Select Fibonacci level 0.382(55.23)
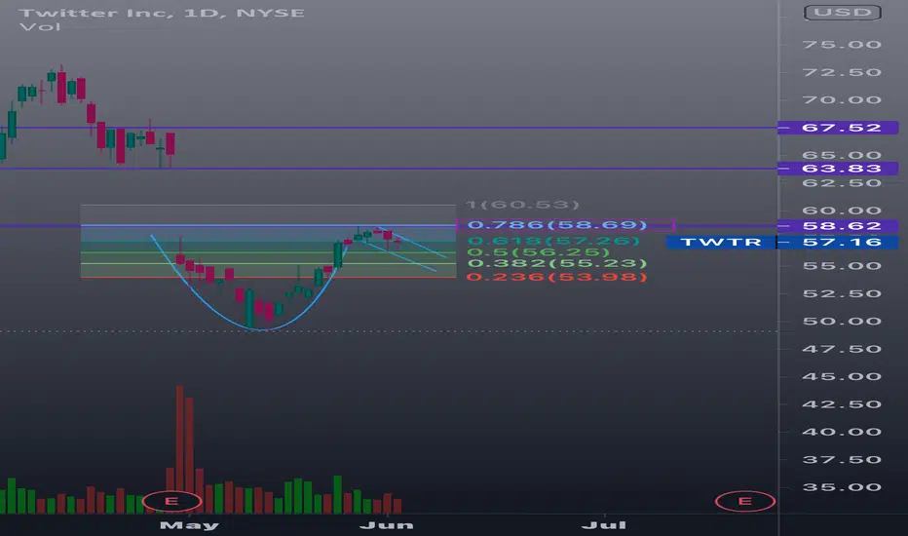The width and height of the screenshot is (908, 536). click(x=556, y=264)
